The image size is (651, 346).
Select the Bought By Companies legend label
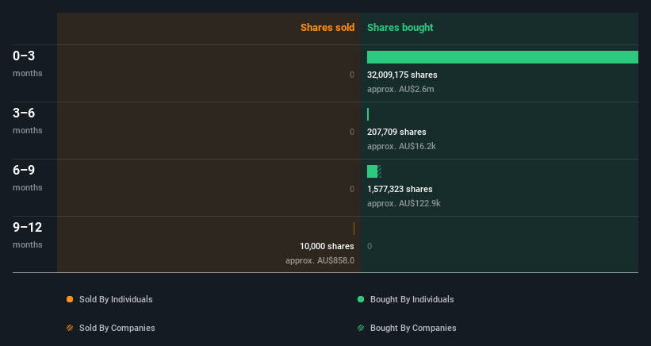click(x=413, y=328)
